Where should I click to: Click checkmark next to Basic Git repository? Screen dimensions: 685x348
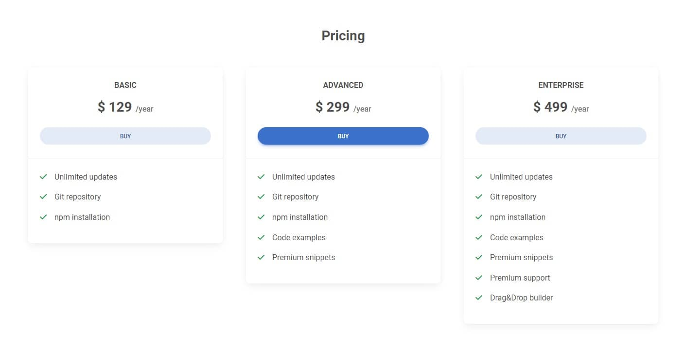click(x=43, y=197)
